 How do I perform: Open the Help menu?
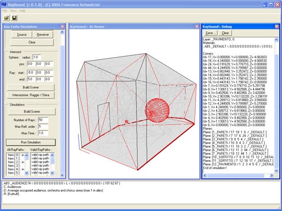pyautogui.click(x=23, y=11)
